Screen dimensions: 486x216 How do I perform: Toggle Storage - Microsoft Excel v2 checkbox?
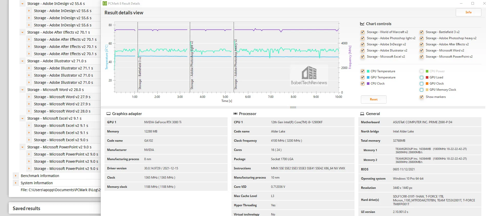click(363, 57)
